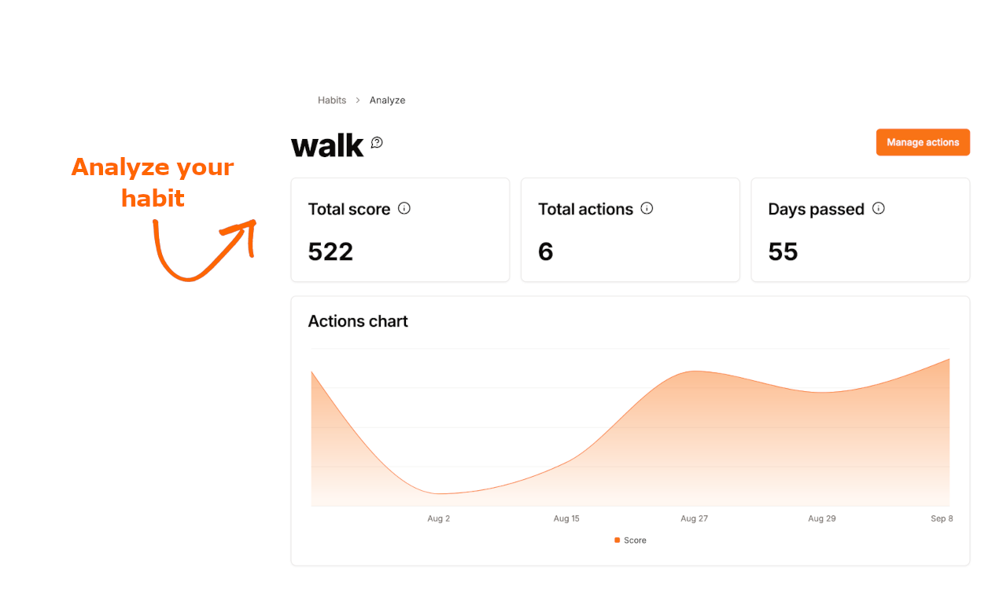This screenshot has height=597, width=999.
Task: Open the Total score info icon
Action: (404, 208)
